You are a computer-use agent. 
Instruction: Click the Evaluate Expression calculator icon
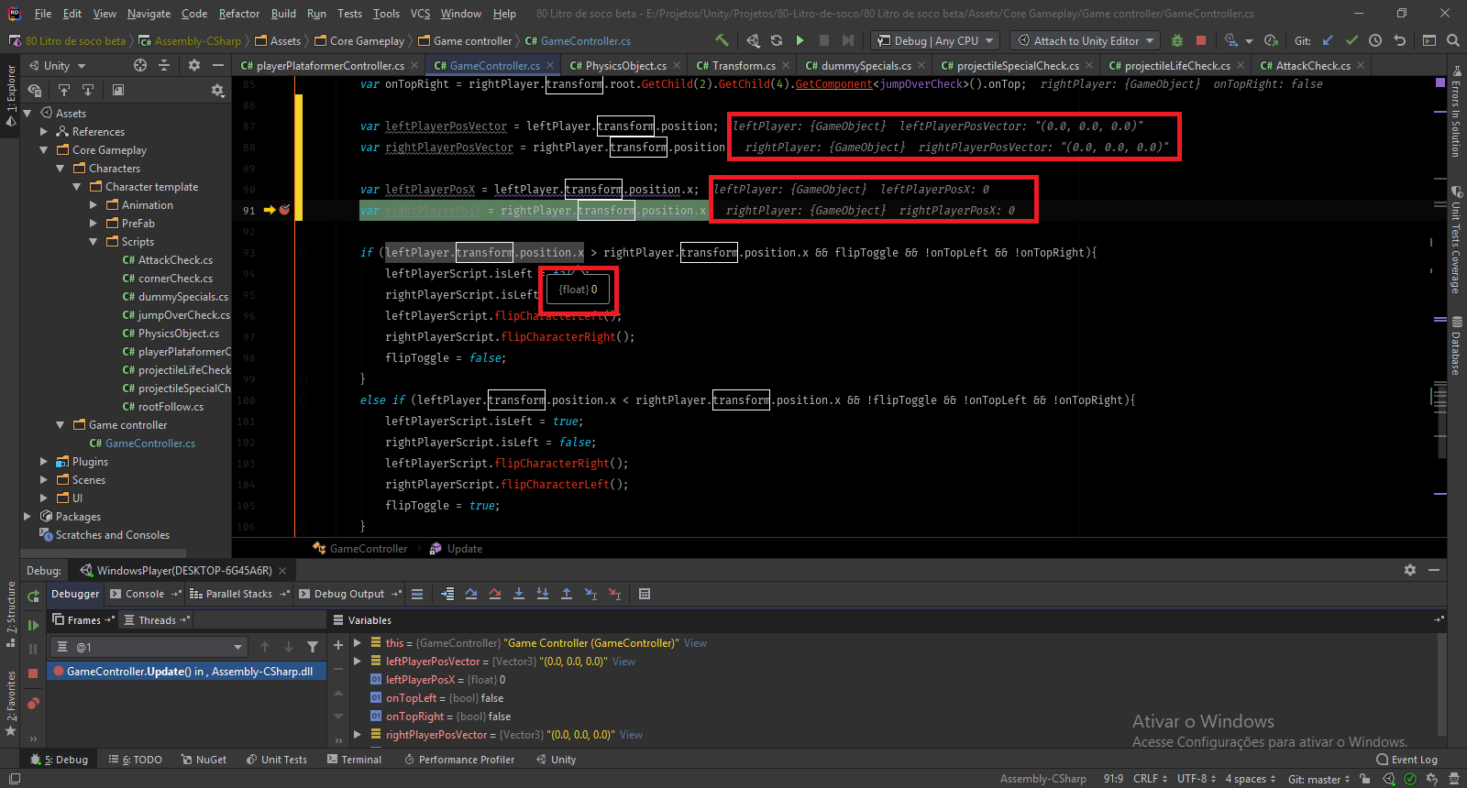645,594
